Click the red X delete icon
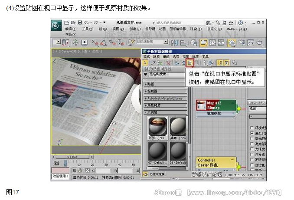 168,62
